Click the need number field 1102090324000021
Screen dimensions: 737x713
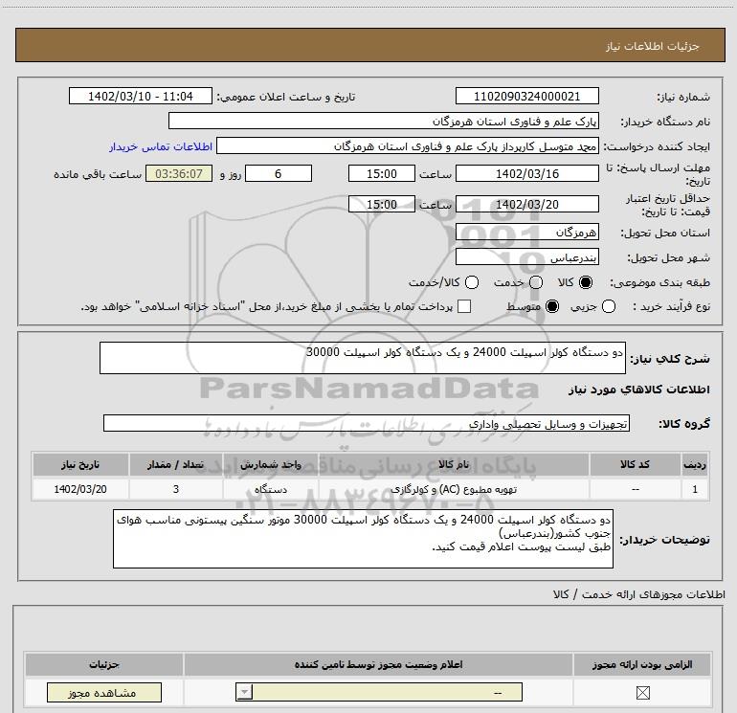pos(526,96)
